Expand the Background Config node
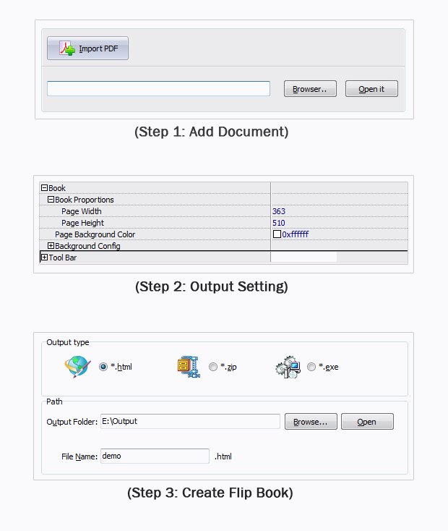Viewport: 448px width, 531px height. tap(51, 245)
